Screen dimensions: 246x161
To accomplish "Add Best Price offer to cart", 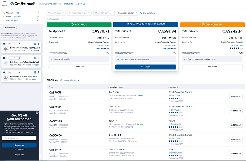I will tap(79, 67).
